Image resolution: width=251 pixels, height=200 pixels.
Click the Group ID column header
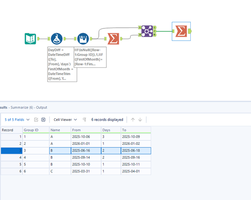coord(36,130)
